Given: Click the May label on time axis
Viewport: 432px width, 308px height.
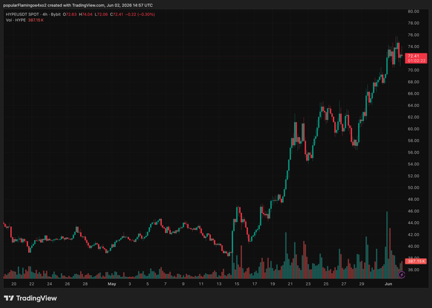Looking at the screenshot, I should [112, 284].
